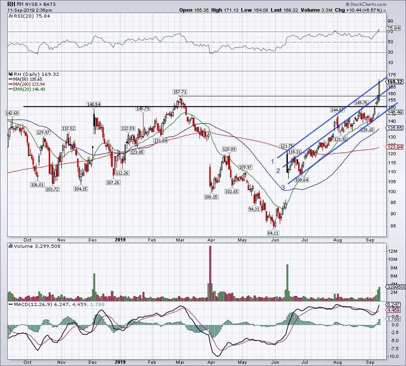Click the 135.65 MA tag on right axis
406x366 pixels.
(x=395, y=128)
